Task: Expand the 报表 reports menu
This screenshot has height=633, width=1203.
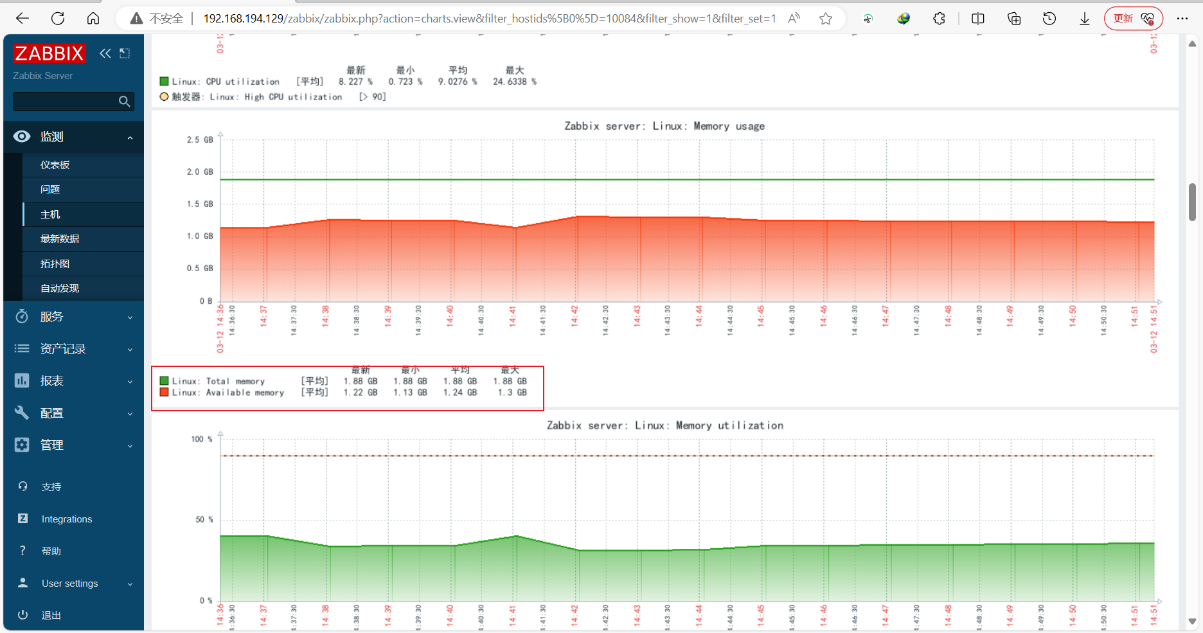Action: 74,381
